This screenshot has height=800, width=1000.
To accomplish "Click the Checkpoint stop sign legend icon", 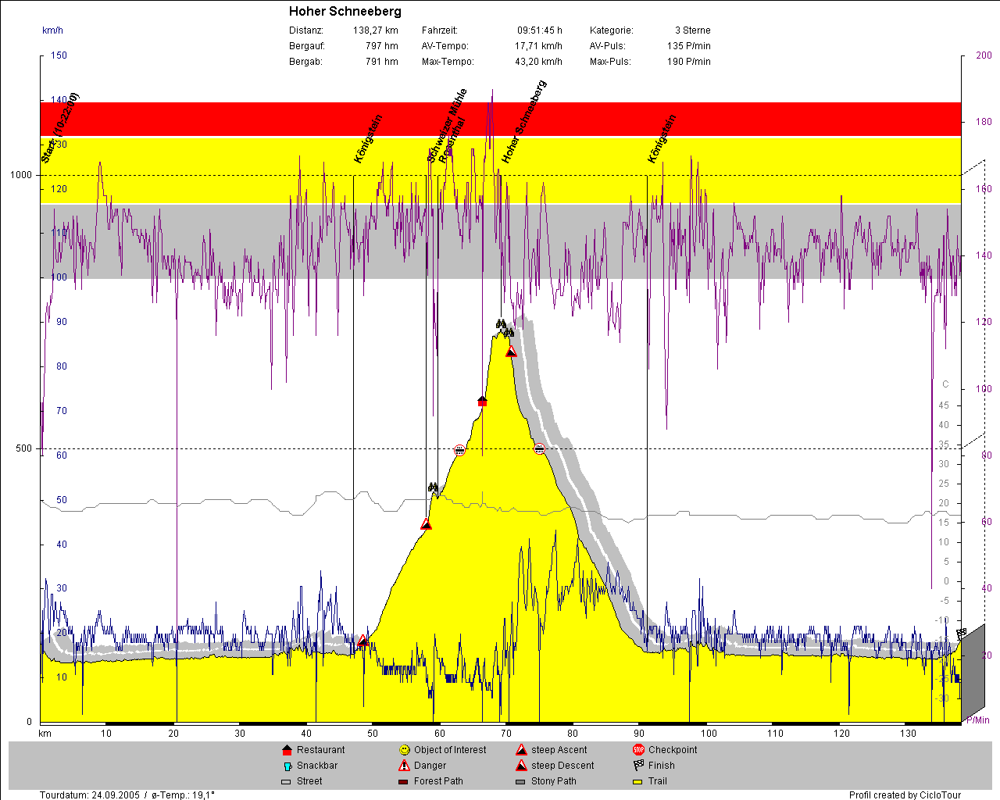I will click(x=638, y=750).
